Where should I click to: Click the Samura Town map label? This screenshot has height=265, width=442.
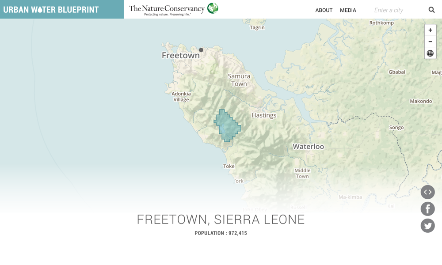[x=239, y=80]
